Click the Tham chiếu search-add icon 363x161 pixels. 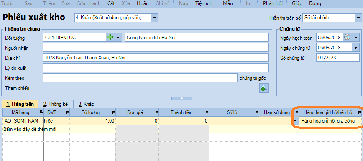264,88
